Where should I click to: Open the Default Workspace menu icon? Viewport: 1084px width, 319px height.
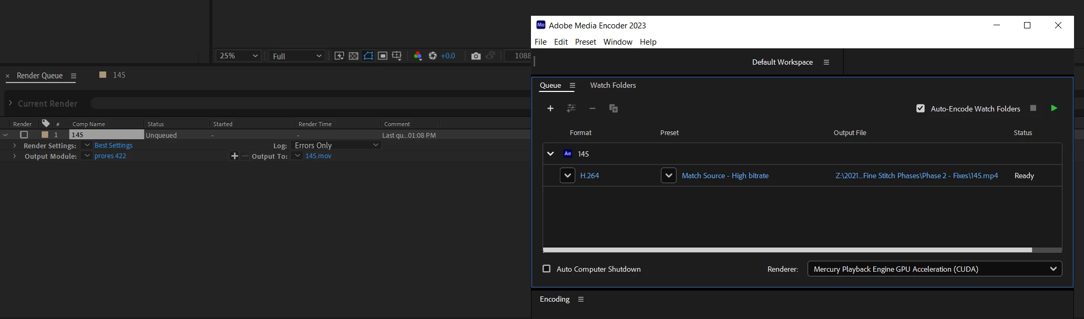tap(826, 62)
